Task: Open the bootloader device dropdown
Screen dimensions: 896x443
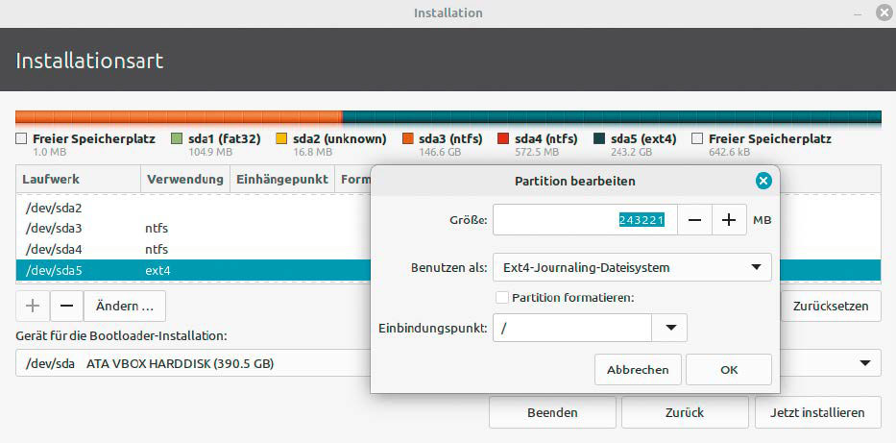Action: pyautogui.click(x=448, y=363)
